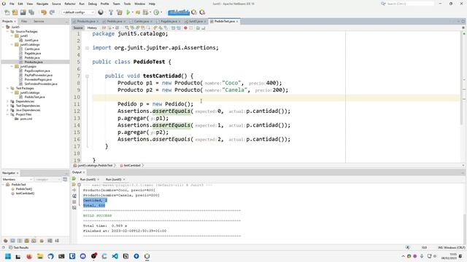The image size is (467, 262).
Task: Click the NetBeans taskbar icon
Action: (x=147, y=256)
